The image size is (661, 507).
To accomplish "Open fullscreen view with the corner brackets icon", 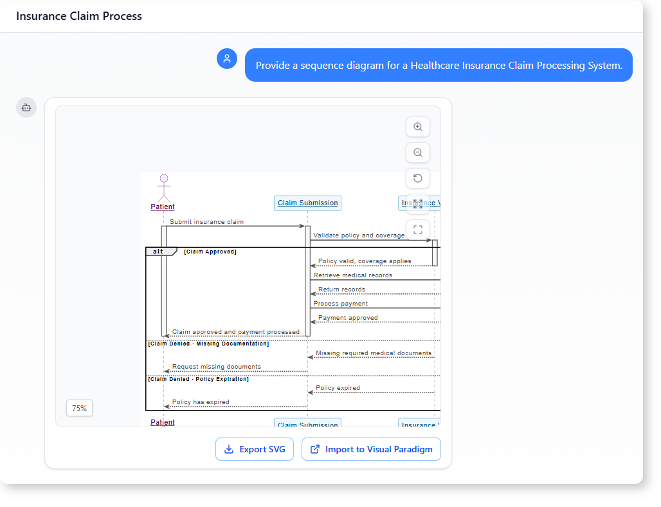I will [x=418, y=230].
